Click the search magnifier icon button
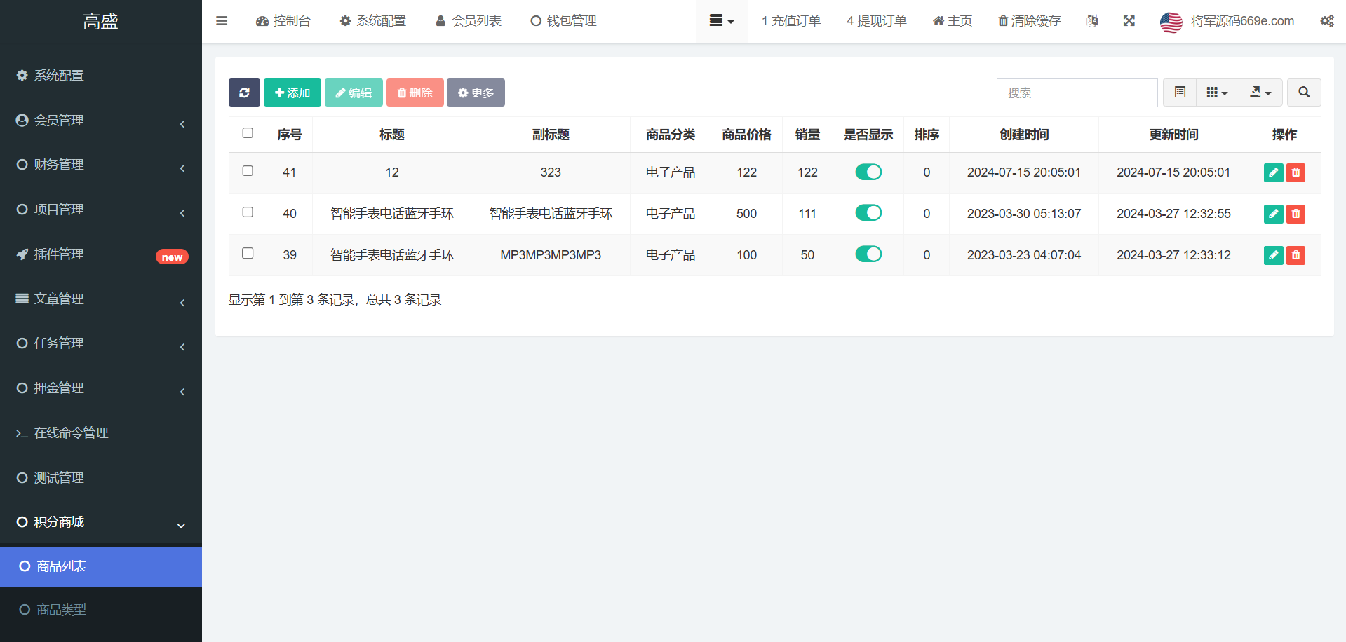1346x642 pixels. pyautogui.click(x=1303, y=93)
